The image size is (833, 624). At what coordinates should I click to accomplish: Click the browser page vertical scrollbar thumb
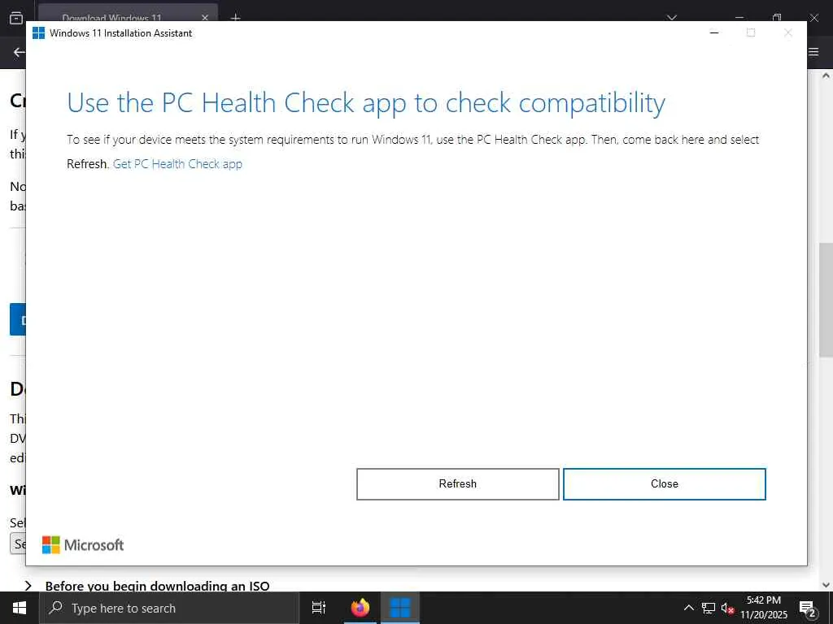(826, 301)
